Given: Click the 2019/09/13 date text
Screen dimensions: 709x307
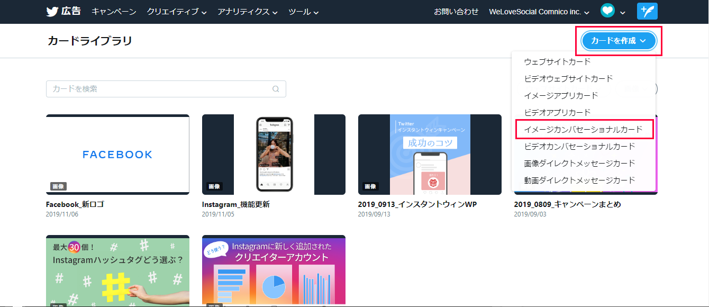Looking at the screenshot, I should (374, 214).
